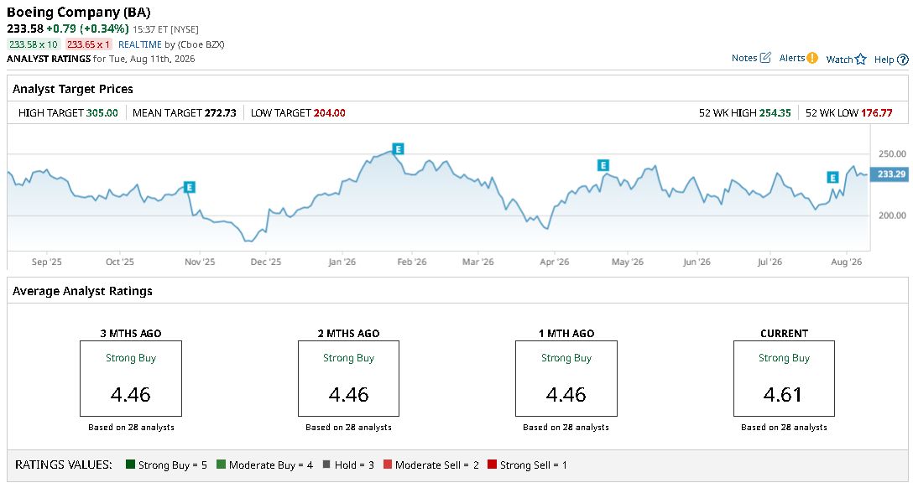This screenshot has height=488, width=913.
Task: Click the 52 WK HIGH 254.35 value
Action: pos(775,113)
